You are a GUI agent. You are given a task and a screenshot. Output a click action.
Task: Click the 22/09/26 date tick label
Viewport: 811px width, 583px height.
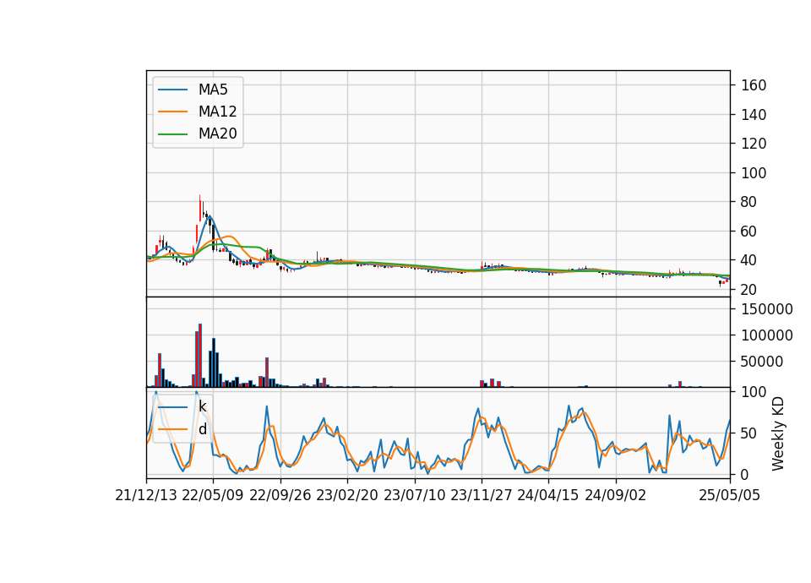(x=280, y=495)
